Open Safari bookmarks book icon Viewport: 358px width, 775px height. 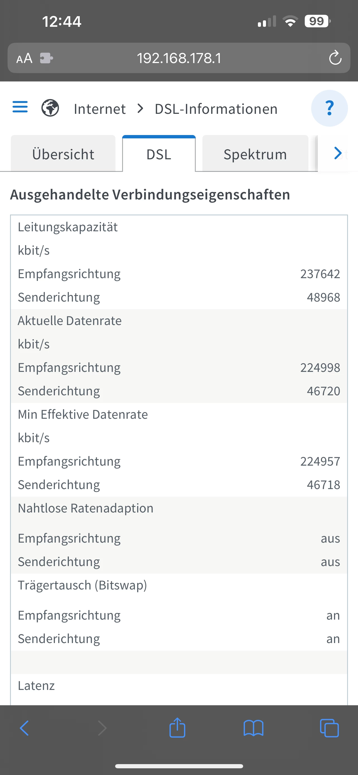253,728
